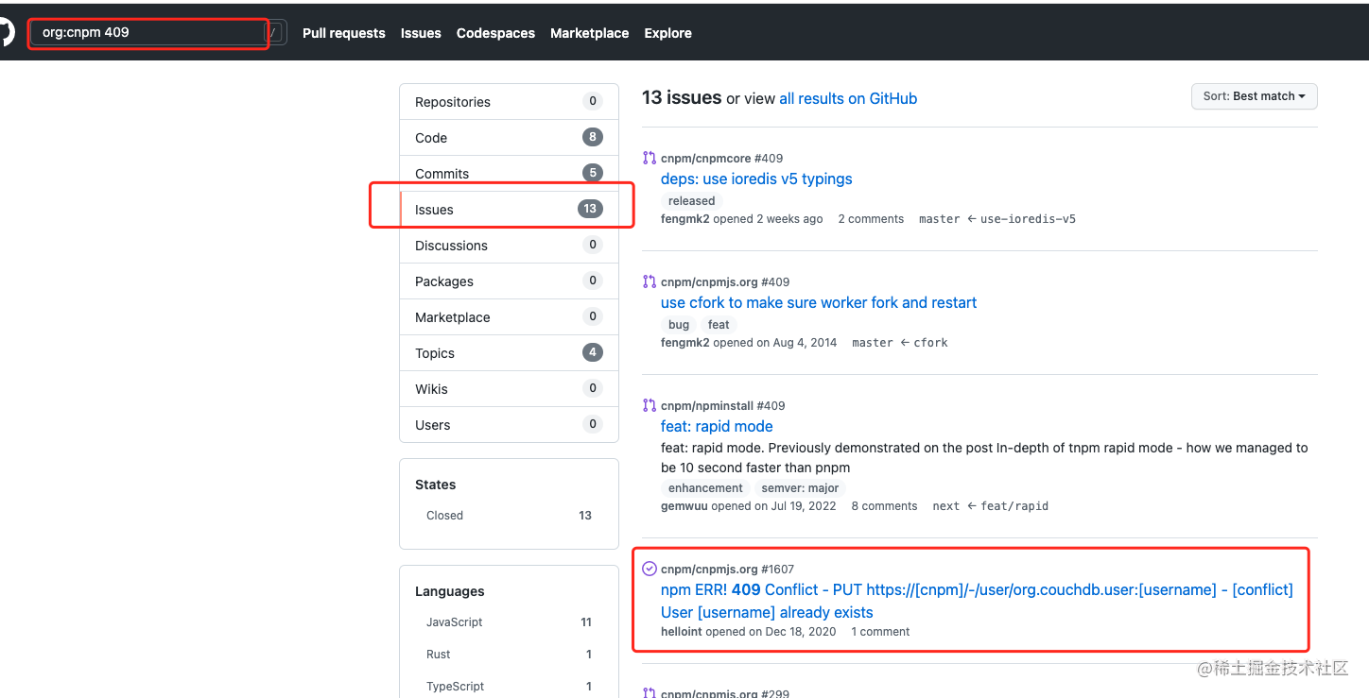The width and height of the screenshot is (1369, 698).
Task: Filter results by TypeScript language
Action: pyautogui.click(x=509, y=687)
